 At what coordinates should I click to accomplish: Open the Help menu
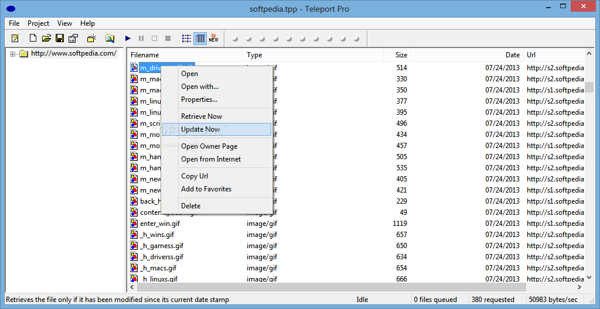click(88, 23)
